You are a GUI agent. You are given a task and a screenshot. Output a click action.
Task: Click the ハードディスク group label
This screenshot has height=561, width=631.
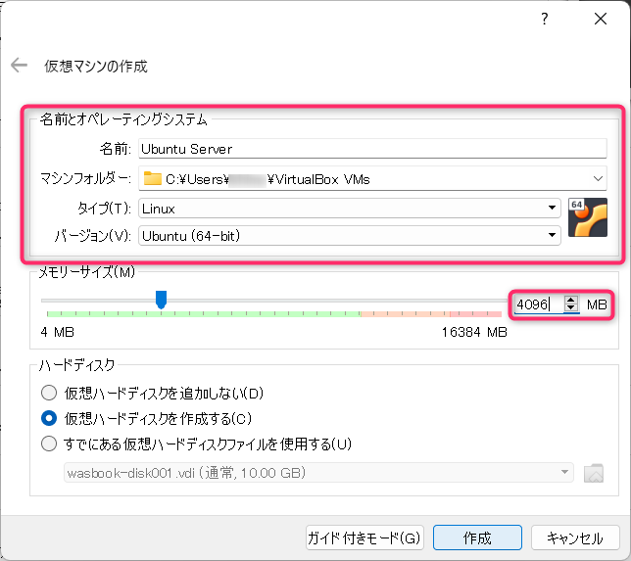point(76,365)
